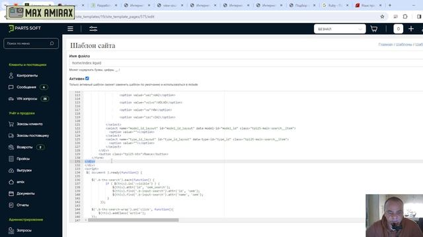423x237 pixels.
Task: Follow the Шаблоны breadcrumb link
Action: [x=404, y=44]
